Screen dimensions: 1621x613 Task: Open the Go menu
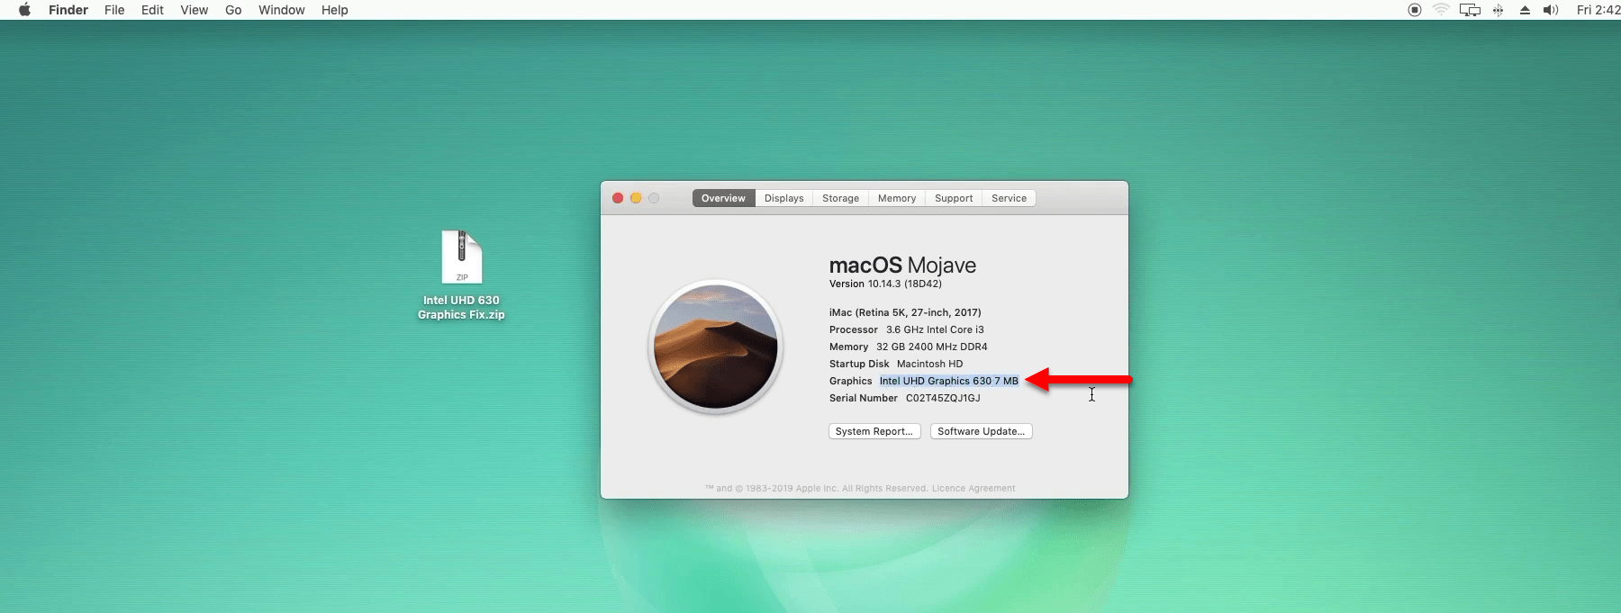pos(233,10)
